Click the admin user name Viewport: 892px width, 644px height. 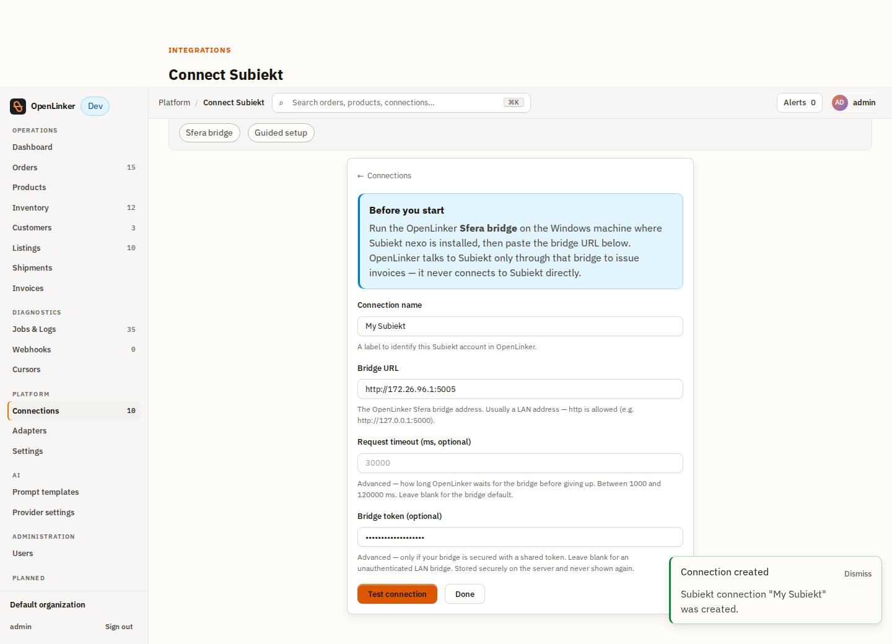[864, 103]
